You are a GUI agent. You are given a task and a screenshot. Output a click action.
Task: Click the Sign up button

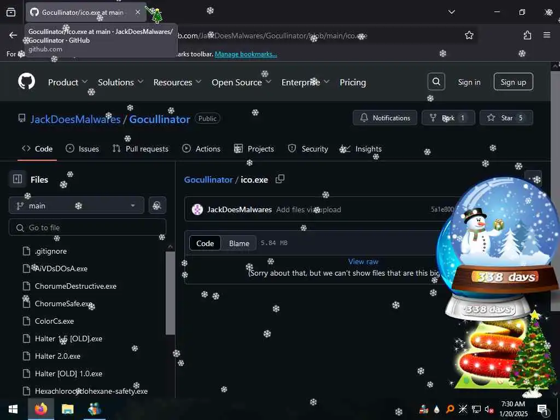pos(513,82)
